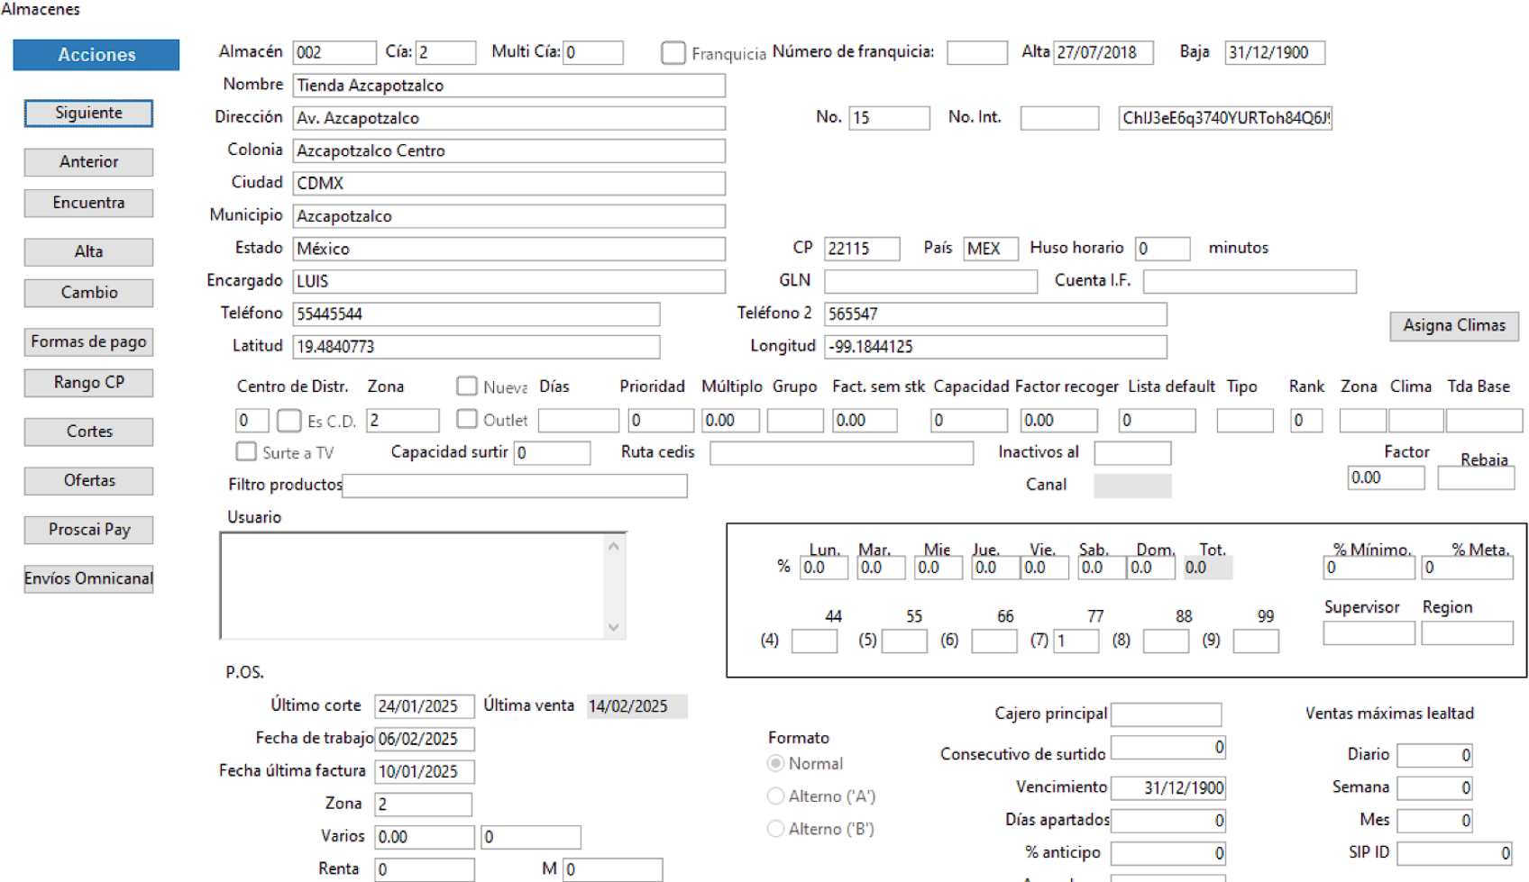Click the Cía field
Viewport: 1529px width, 882px height.
click(445, 53)
